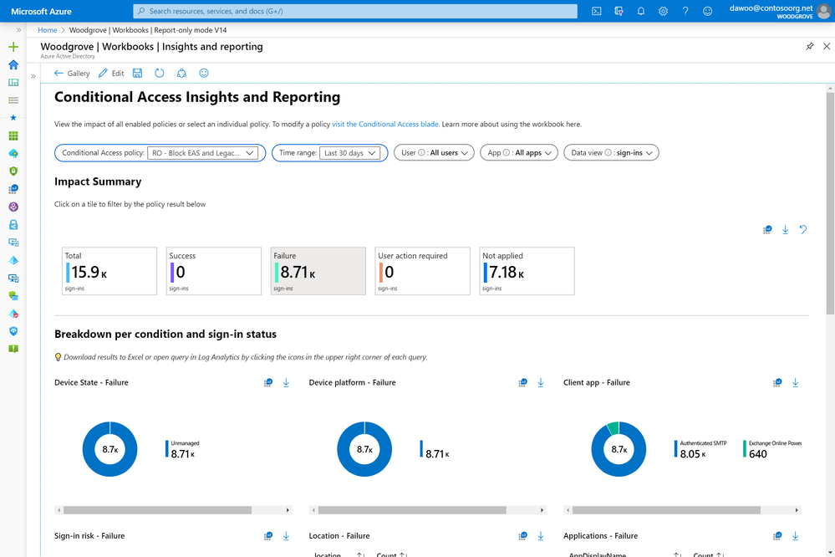Open Dashboard from left sidebar

pos(13,83)
